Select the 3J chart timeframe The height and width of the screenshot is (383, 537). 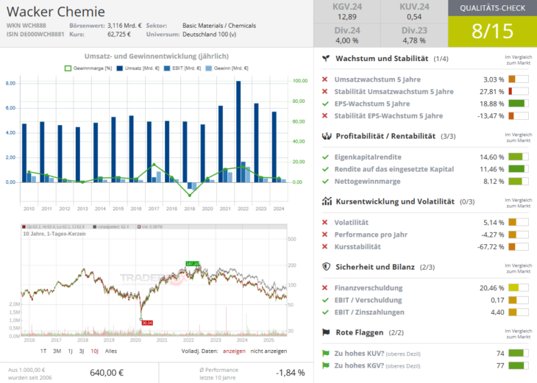pyautogui.click(x=82, y=351)
